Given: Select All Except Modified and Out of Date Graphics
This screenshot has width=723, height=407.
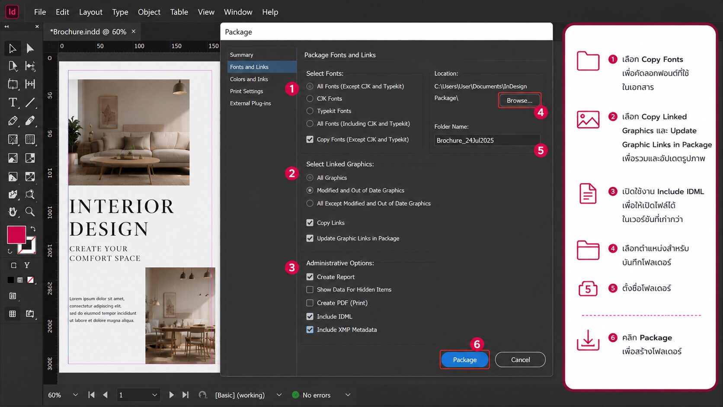Looking at the screenshot, I should pyautogui.click(x=310, y=203).
